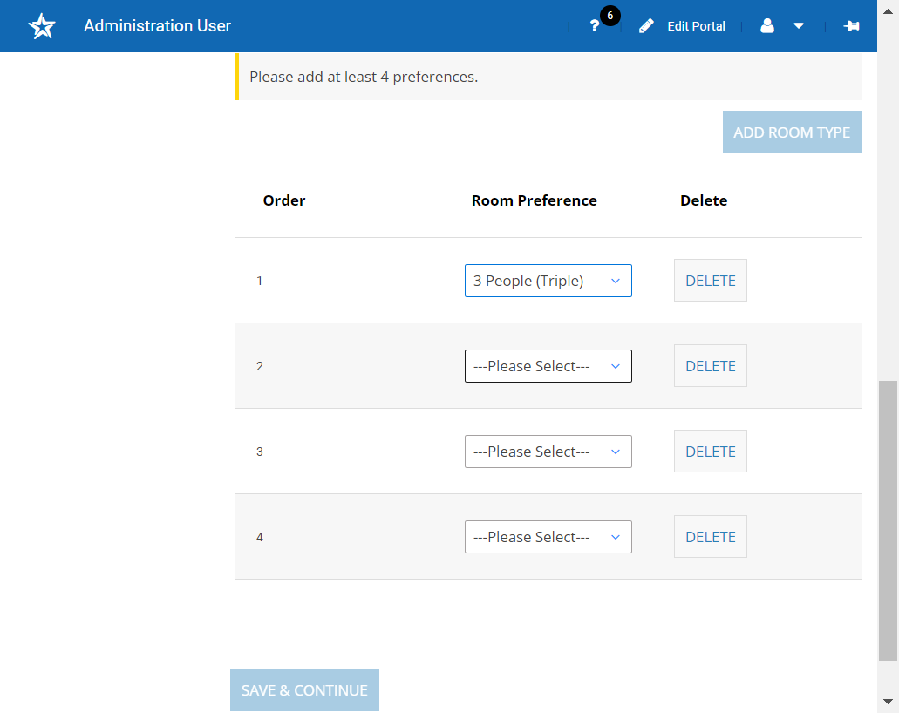Click the help notification badge showing 6

(x=610, y=16)
